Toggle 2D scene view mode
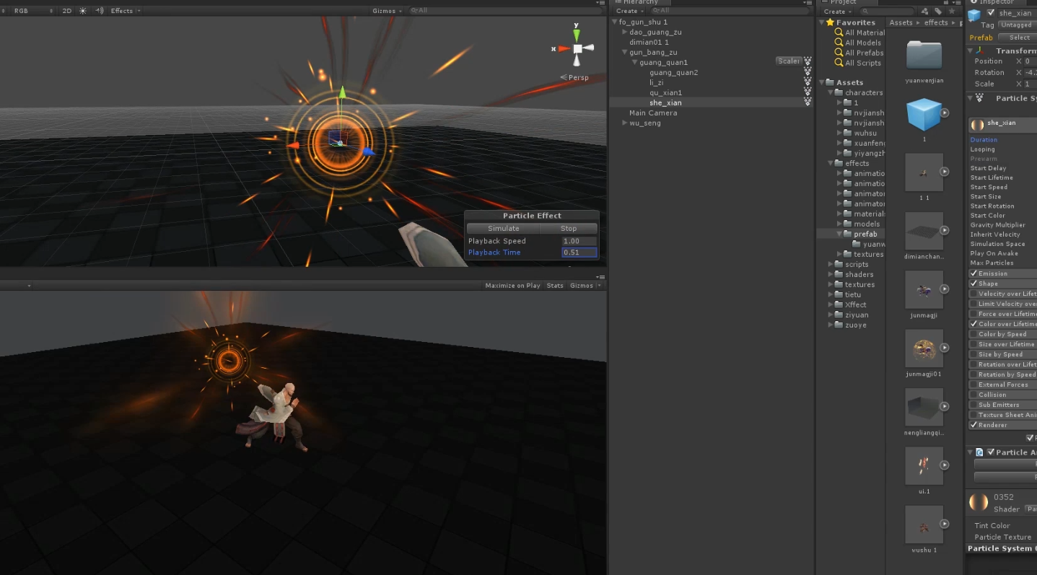The height and width of the screenshot is (575, 1037). tap(67, 11)
